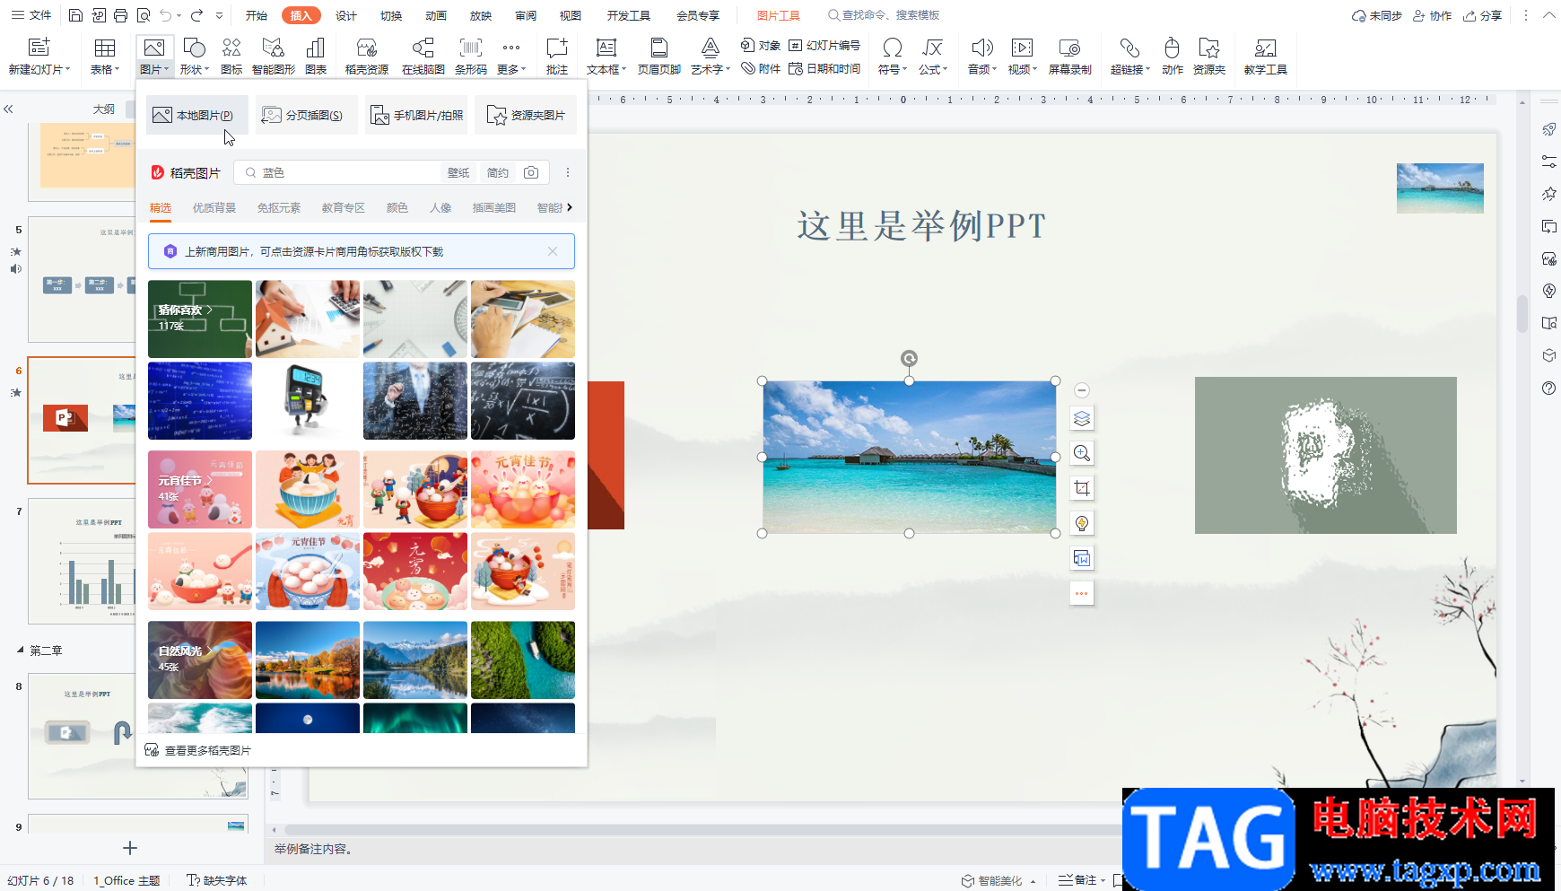Insert Date and Time (日期和时间)
Viewport: 1561px width, 891px height.
[x=824, y=68]
